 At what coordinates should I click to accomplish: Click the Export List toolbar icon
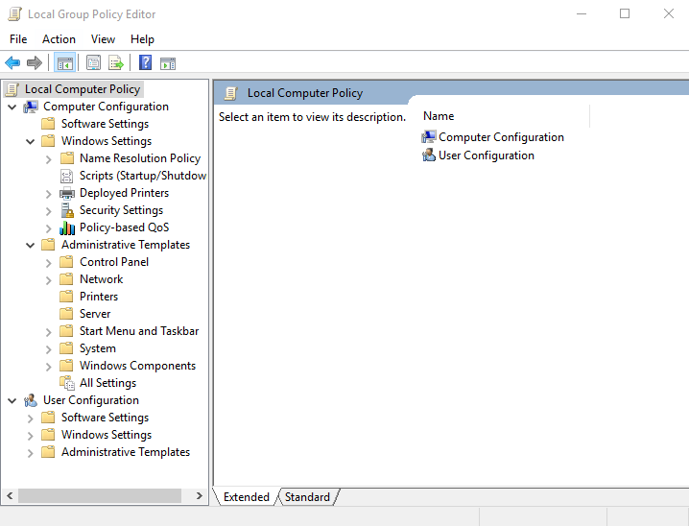tap(115, 63)
